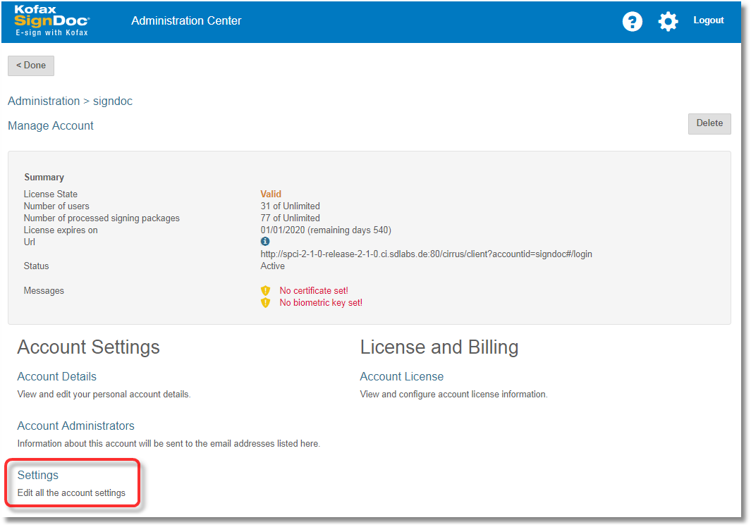Open Account Administrators section
This screenshot has height=527, width=751.
(75, 426)
